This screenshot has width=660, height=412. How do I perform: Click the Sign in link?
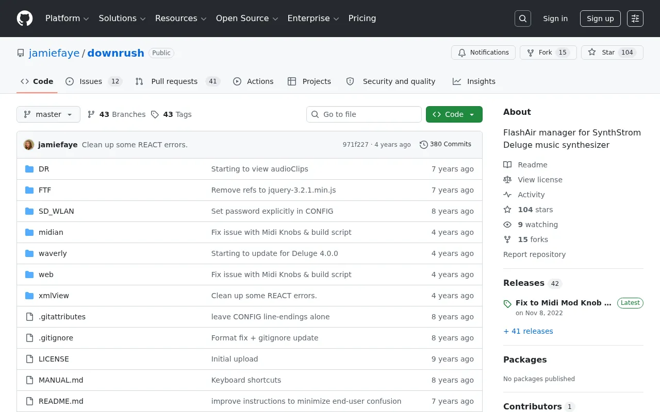point(555,19)
